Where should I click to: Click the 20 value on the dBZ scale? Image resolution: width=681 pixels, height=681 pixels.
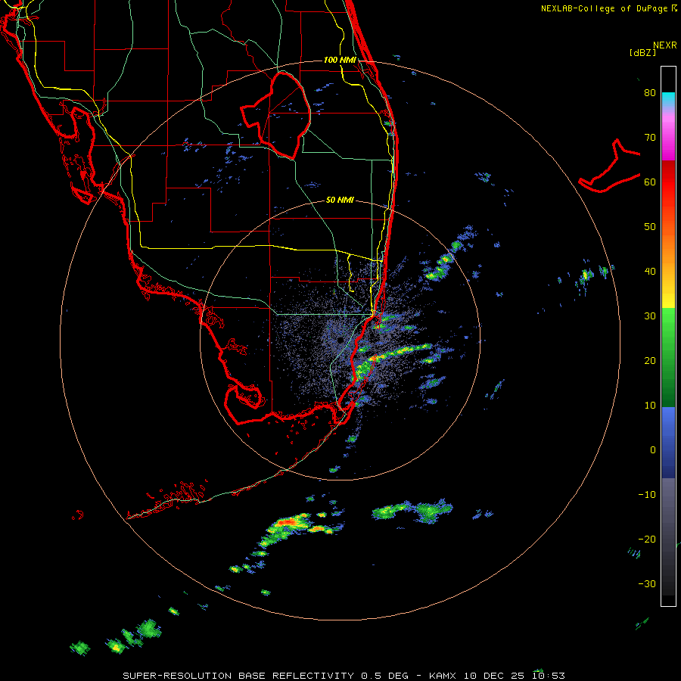point(650,360)
